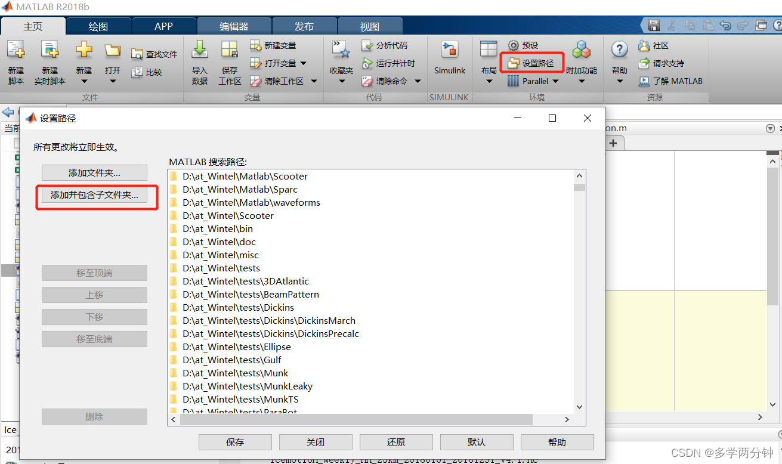This screenshot has width=782, height=464.
Task: Click the back arrow in current folder bar
Action: [8, 112]
